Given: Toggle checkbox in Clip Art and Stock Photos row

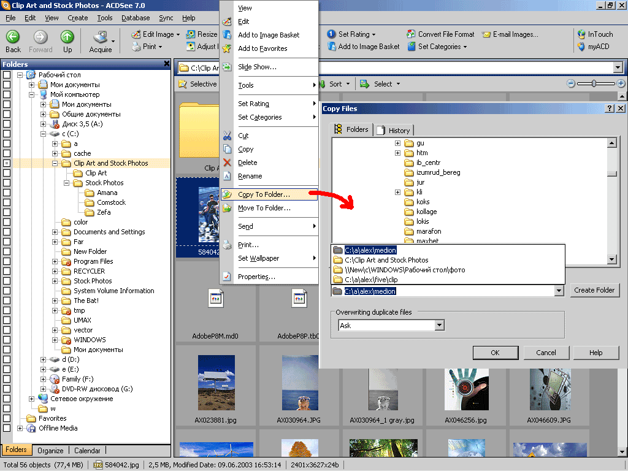Looking at the screenshot, I should [x=7, y=163].
